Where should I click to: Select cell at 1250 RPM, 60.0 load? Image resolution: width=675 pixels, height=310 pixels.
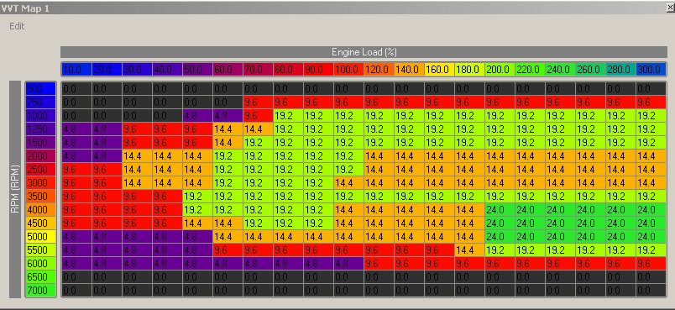(228, 129)
